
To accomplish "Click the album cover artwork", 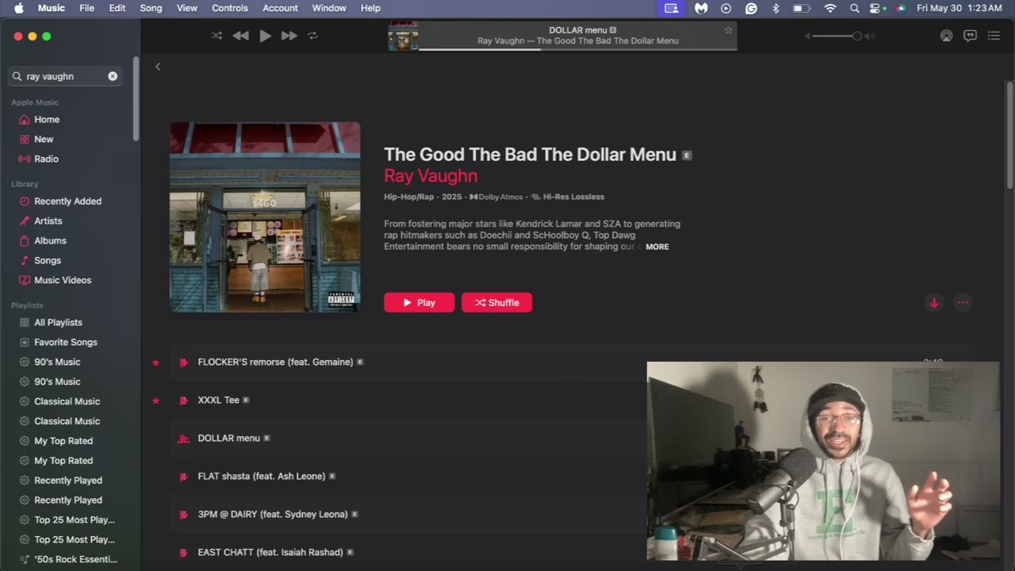I will tap(265, 217).
